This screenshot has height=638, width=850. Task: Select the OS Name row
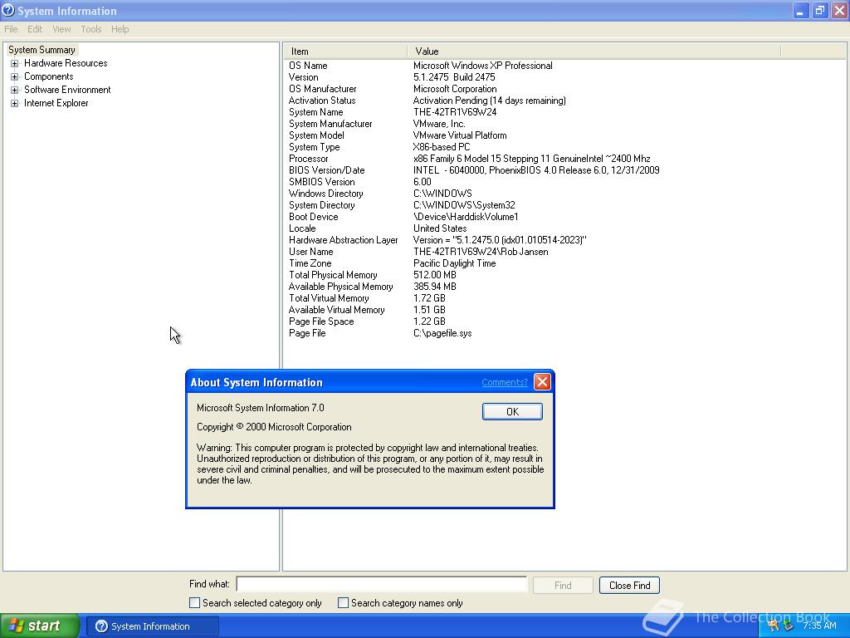pyautogui.click(x=308, y=66)
